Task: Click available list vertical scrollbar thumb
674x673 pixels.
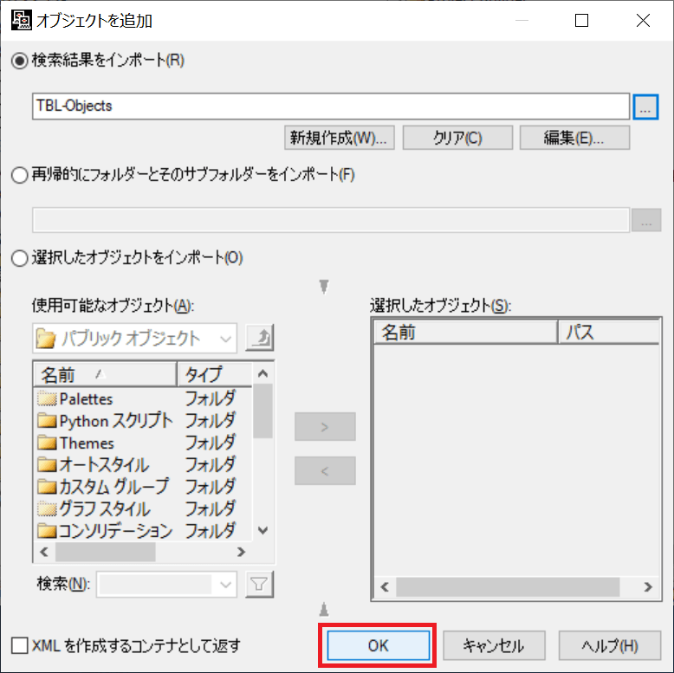Action: pos(262,411)
